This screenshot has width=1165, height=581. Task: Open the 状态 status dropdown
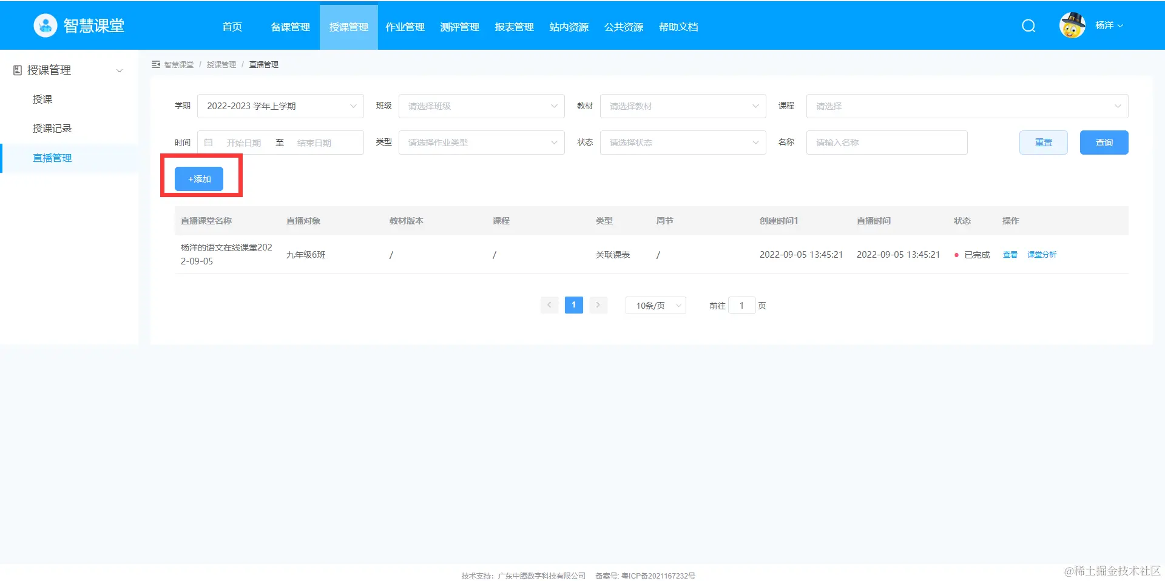coord(683,143)
